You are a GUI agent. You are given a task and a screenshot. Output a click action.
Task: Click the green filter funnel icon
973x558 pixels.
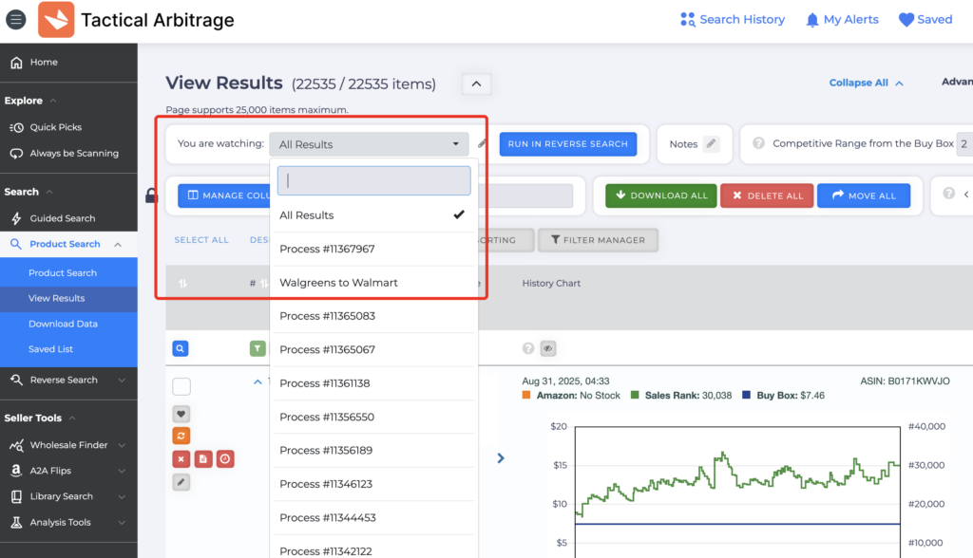258,348
